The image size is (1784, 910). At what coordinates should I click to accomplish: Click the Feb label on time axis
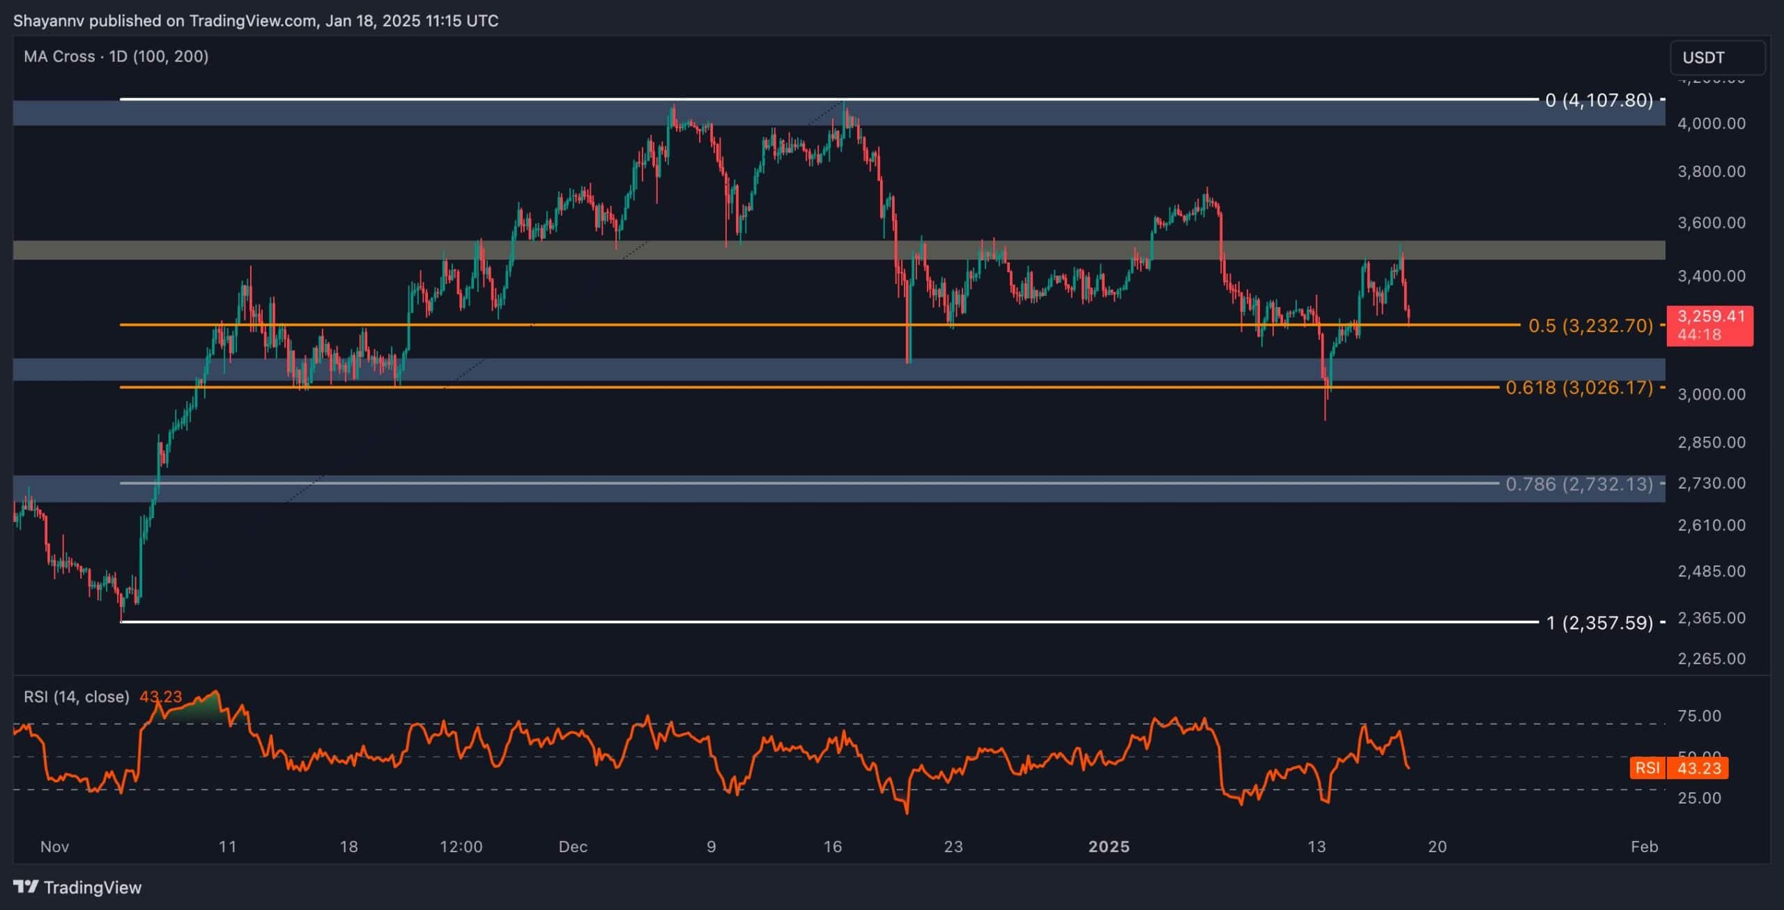coord(1644,847)
